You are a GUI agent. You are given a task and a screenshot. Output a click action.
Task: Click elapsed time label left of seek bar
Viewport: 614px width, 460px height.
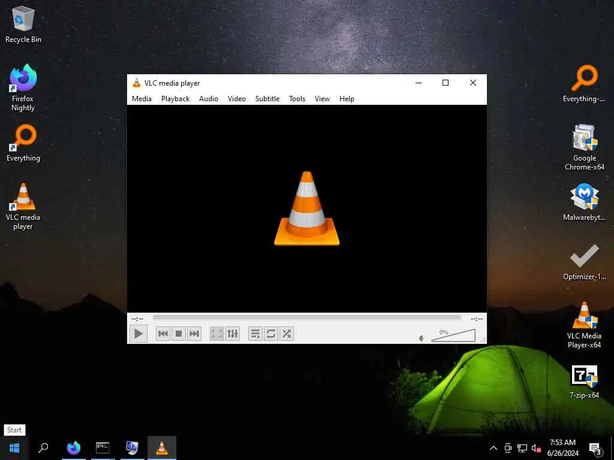tap(137, 319)
